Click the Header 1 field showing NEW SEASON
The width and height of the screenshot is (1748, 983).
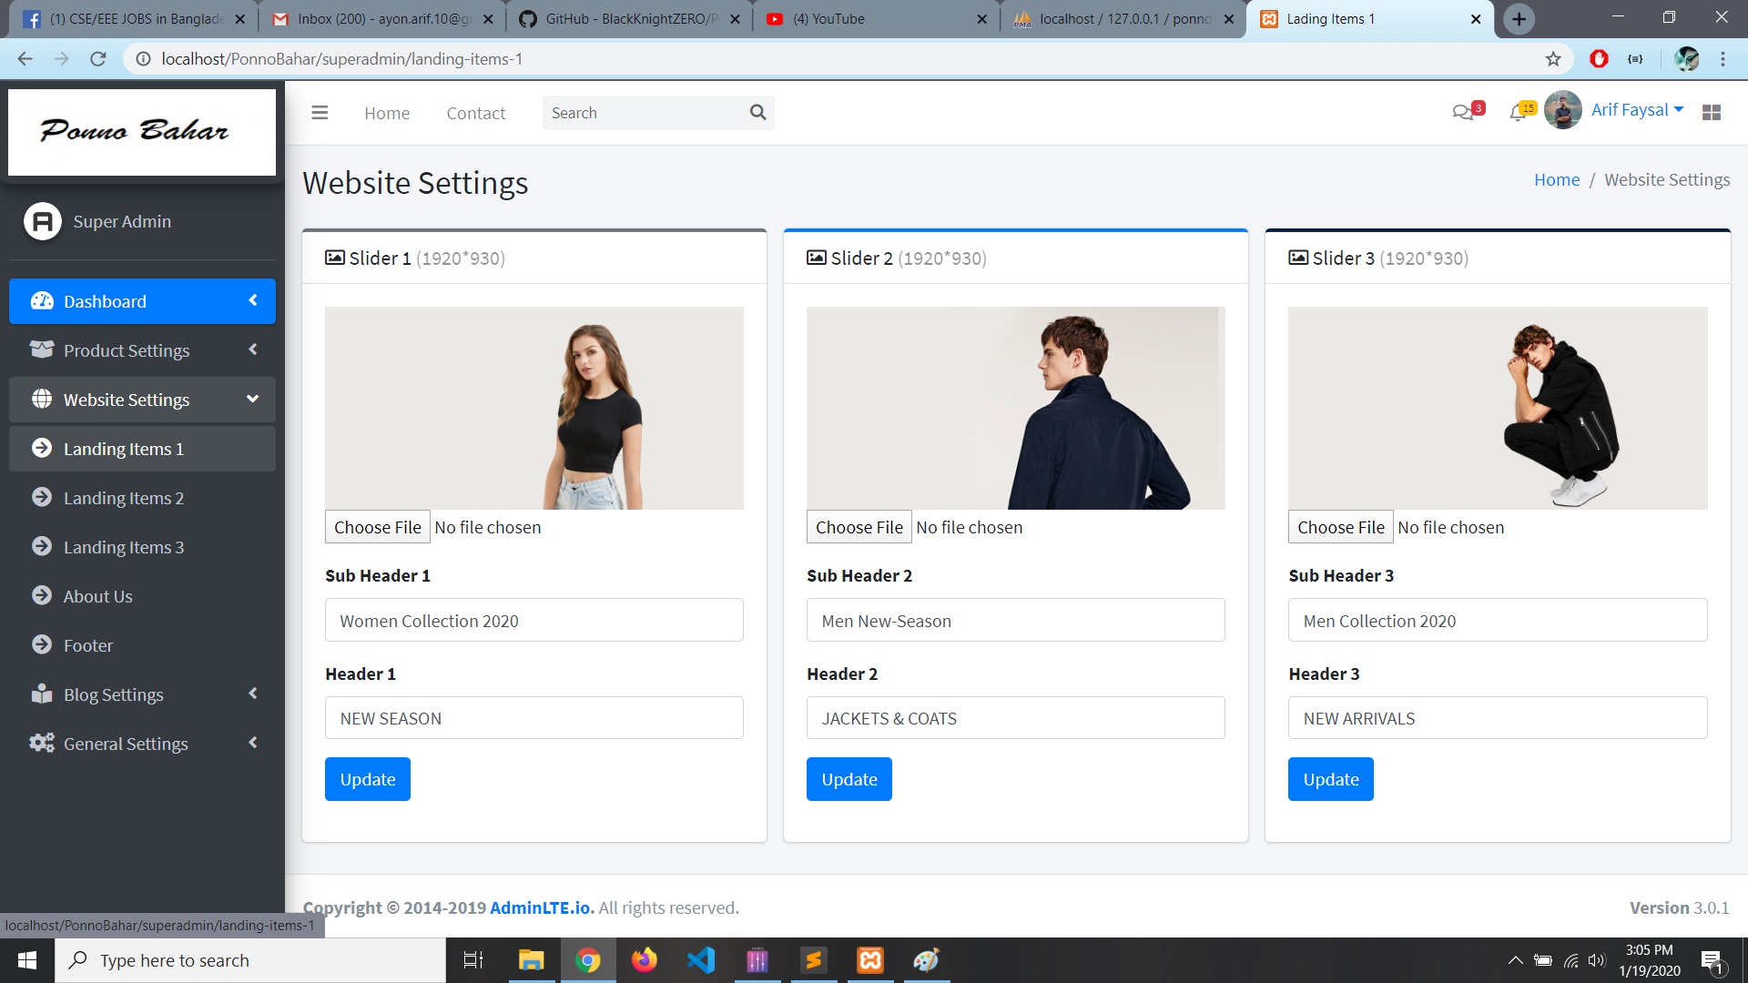534,717
